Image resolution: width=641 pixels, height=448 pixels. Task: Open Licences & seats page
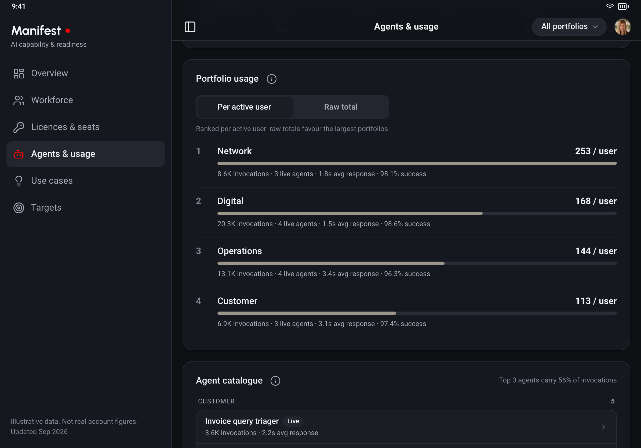tap(85, 127)
